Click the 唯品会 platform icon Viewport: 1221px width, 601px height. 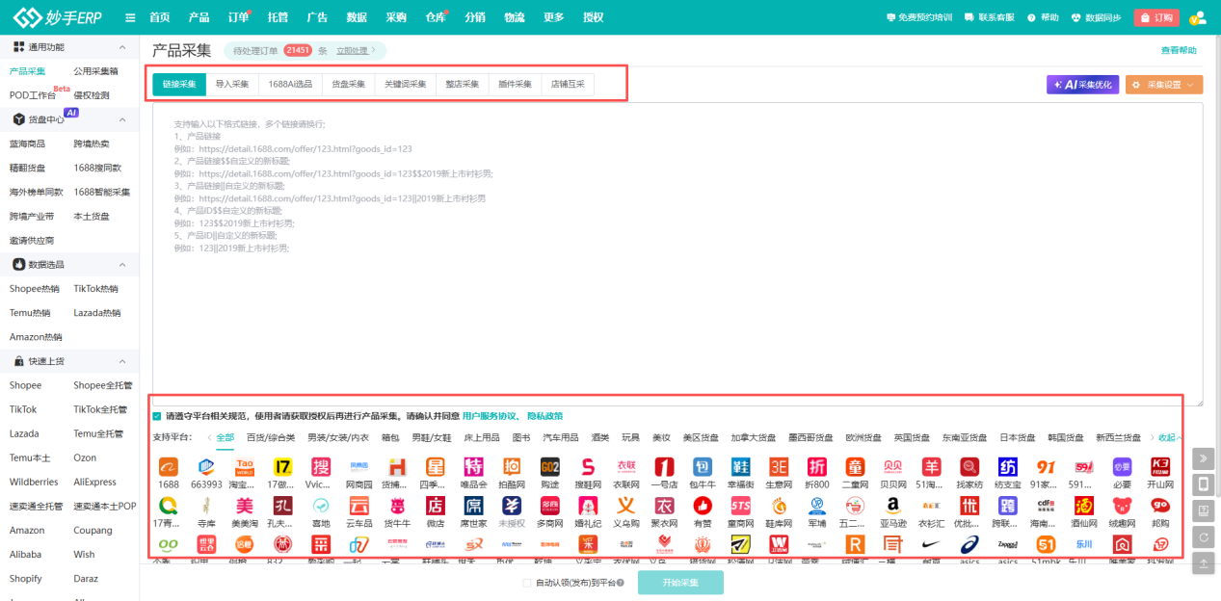(x=473, y=467)
